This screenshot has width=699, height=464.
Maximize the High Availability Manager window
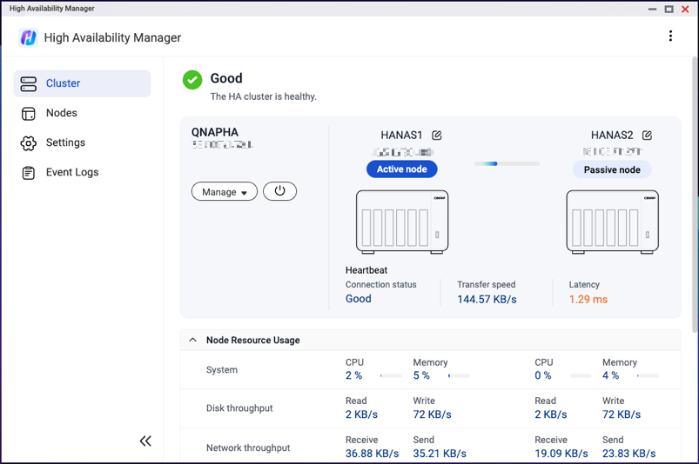pos(669,9)
